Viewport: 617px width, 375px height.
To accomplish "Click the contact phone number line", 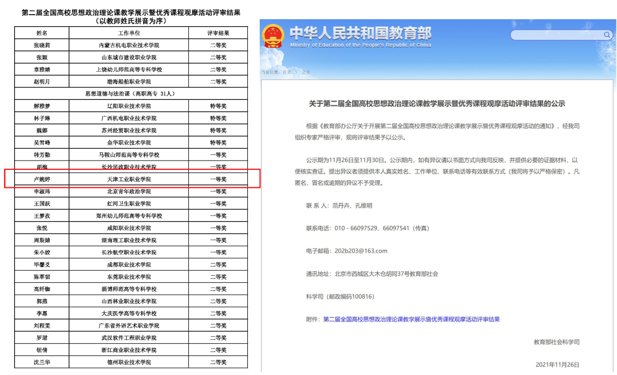I will click(367, 228).
